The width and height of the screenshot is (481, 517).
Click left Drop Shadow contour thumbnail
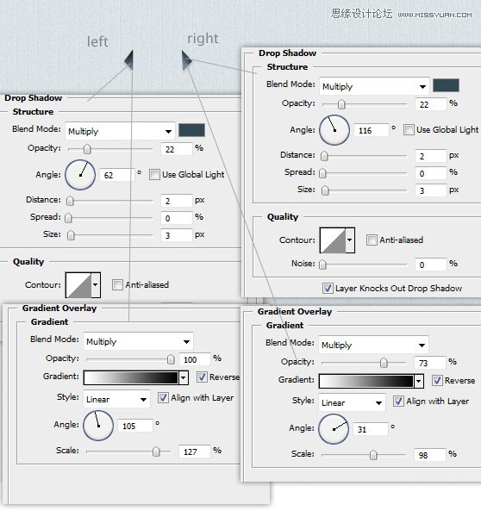[78, 285]
